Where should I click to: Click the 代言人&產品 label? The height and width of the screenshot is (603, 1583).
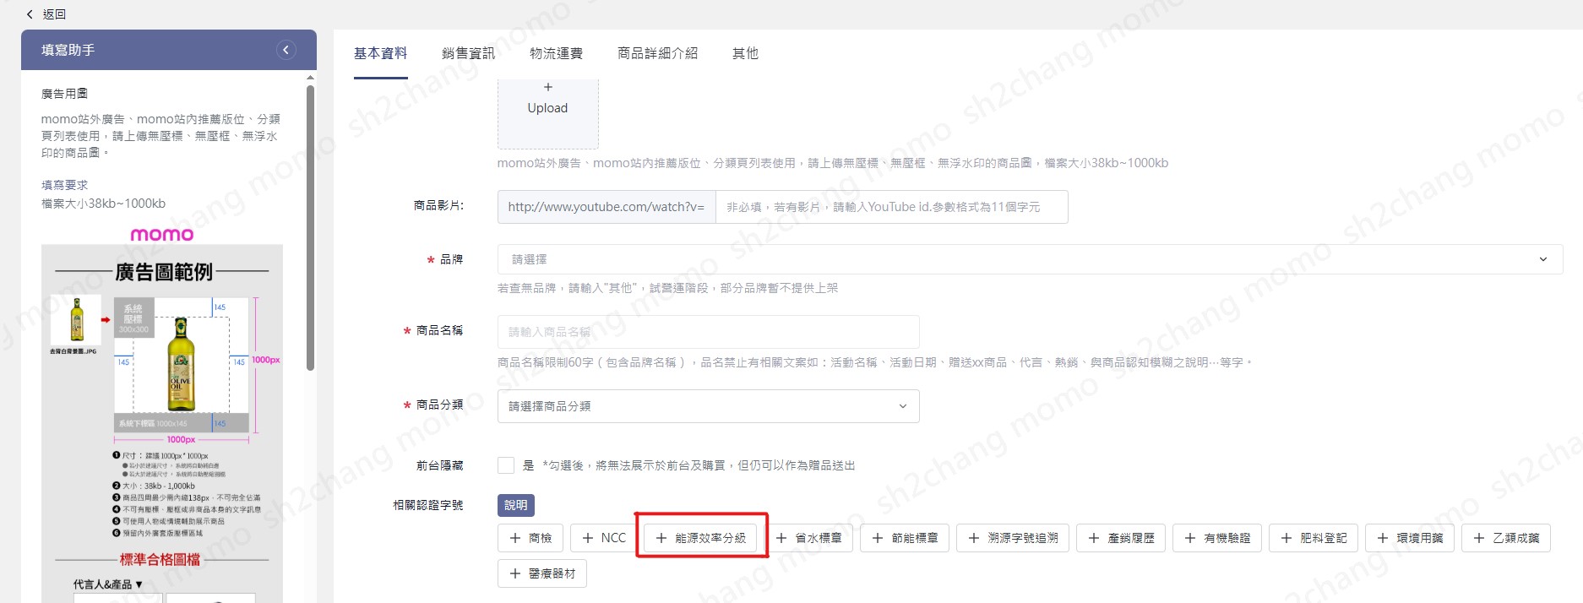pos(107,584)
